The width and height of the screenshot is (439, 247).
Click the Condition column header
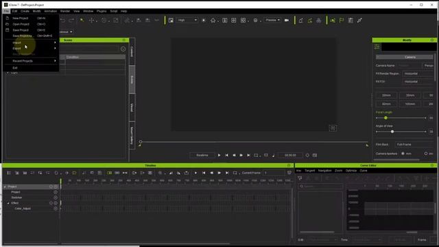click(95, 57)
